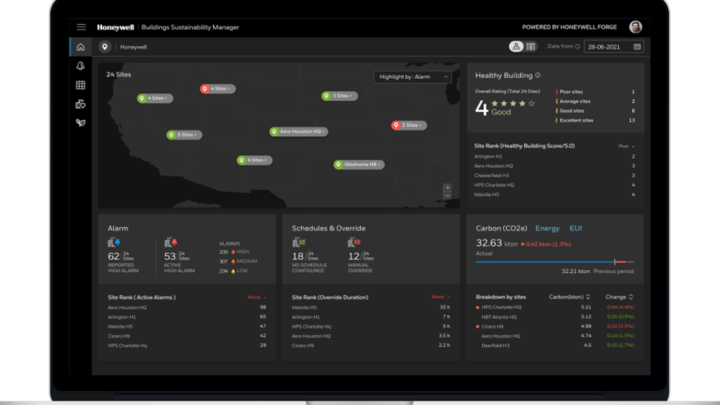
Task: Open the Home sidebar icon
Action: click(x=80, y=47)
